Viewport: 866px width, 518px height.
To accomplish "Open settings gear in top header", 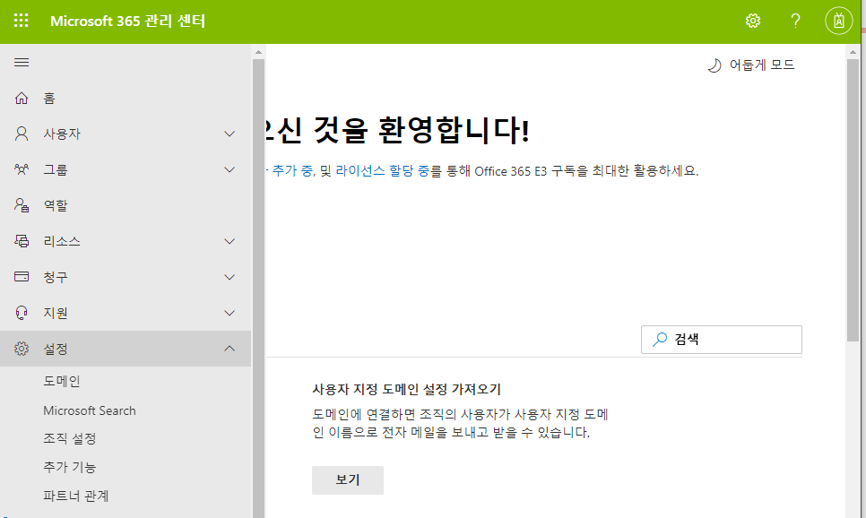I will tap(753, 21).
